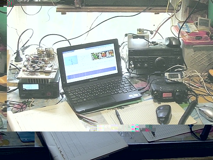Click the handheld microphone on the logbook

[x=164, y=114]
